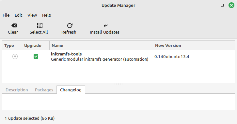Sort by the Type column header
Viewport: 237px width, 124px height.
[12, 45]
